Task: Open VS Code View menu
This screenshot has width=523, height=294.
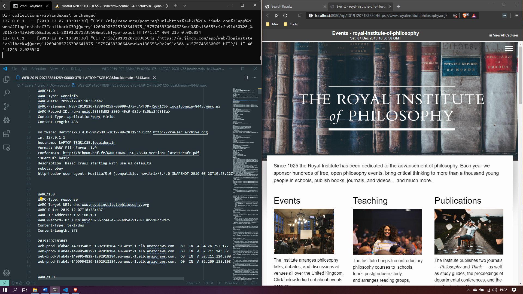Action: tap(54, 69)
